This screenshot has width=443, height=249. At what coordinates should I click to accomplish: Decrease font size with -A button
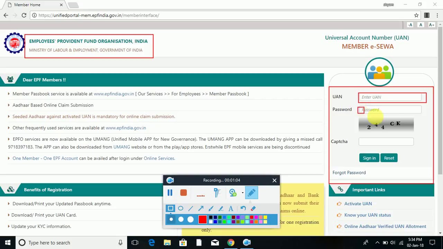tap(410, 25)
